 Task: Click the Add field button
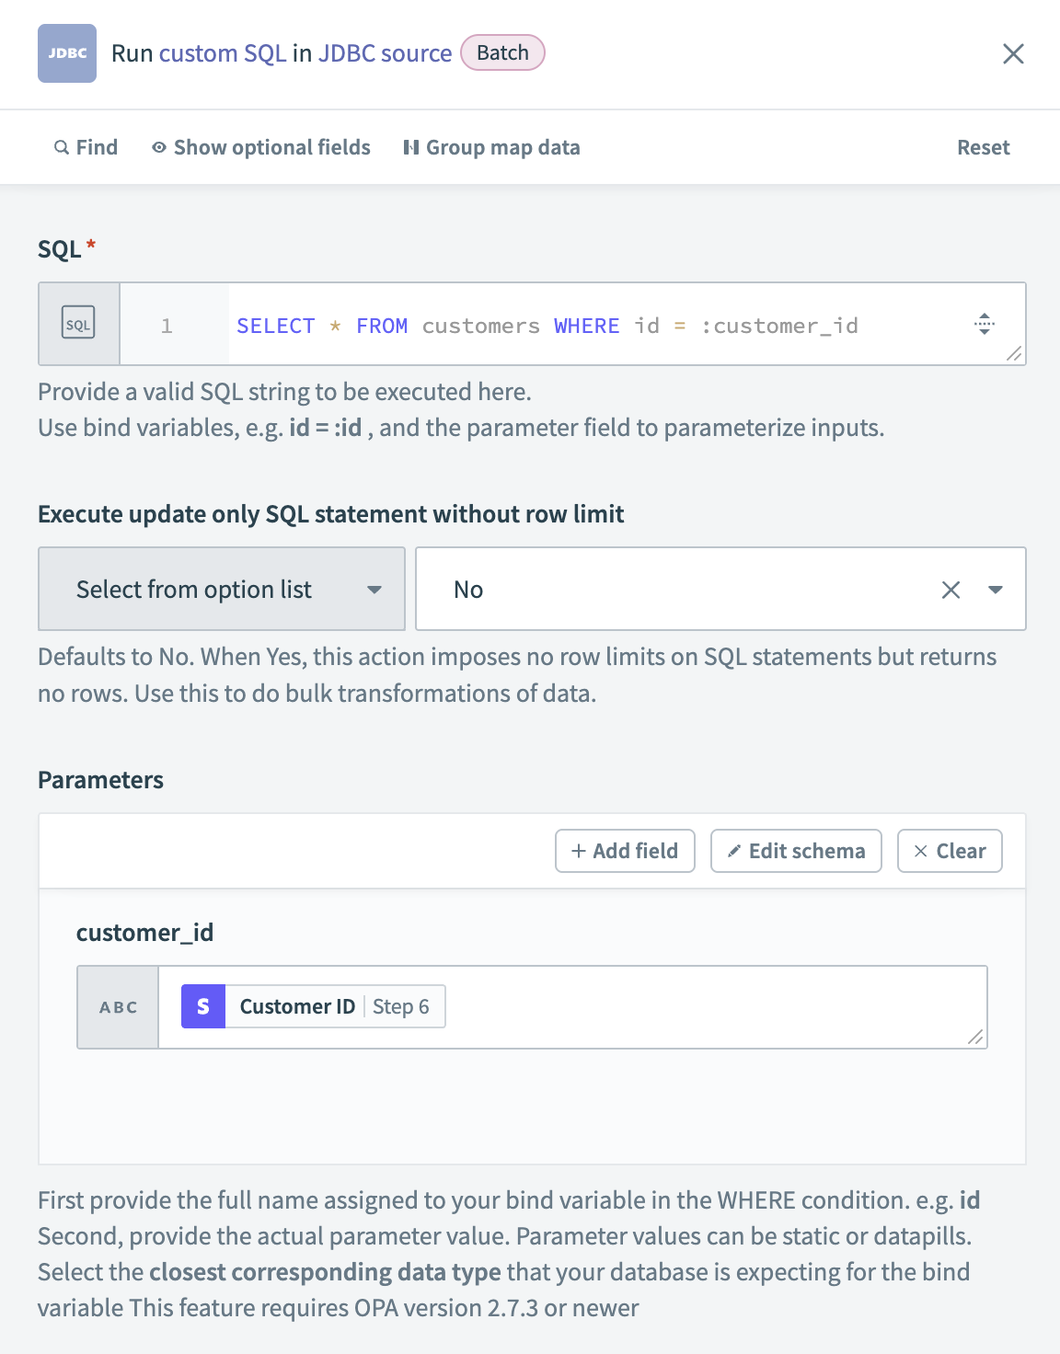point(625,851)
